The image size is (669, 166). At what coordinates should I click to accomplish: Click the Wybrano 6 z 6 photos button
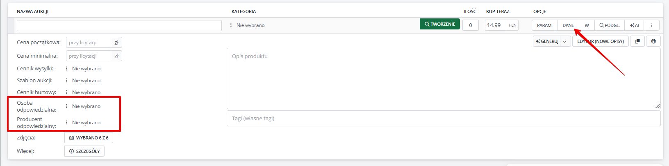pos(89,138)
